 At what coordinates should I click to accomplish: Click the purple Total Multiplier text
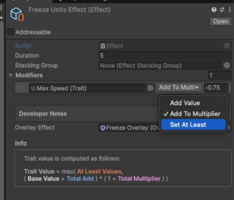click(139, 179)
